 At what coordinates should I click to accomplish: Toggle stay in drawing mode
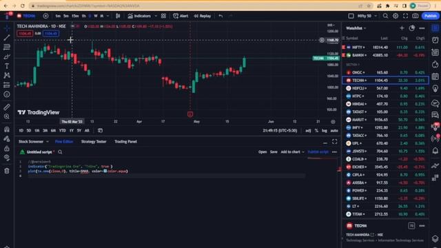7,139
